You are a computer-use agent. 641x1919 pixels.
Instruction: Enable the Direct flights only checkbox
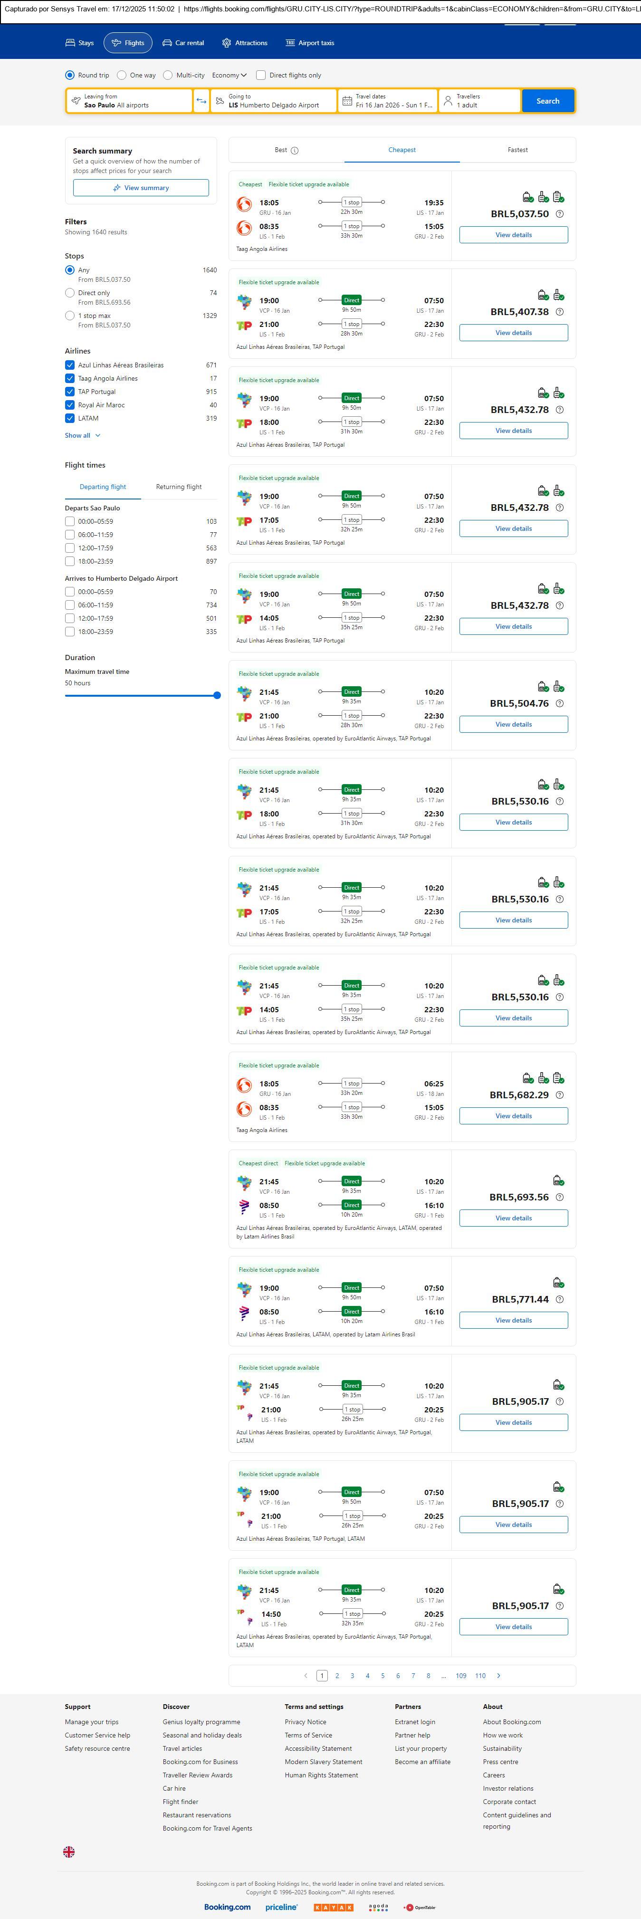[x=260, y=75]
